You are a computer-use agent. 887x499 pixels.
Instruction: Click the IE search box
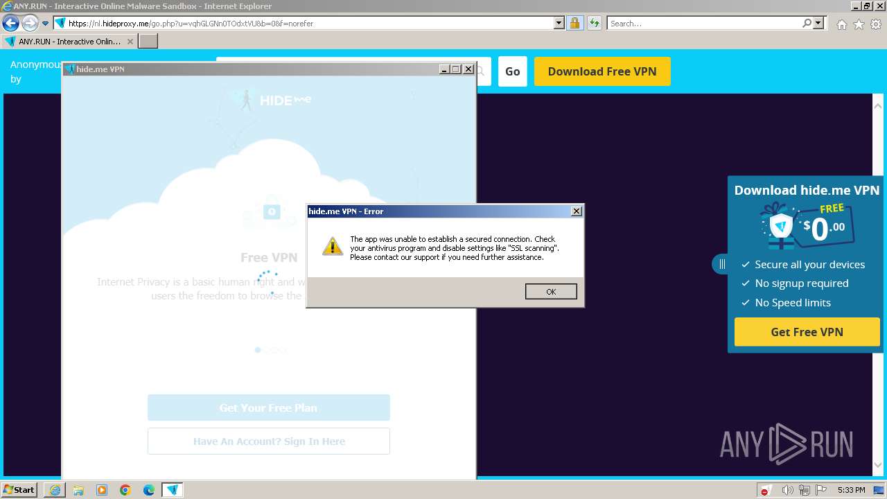point(704,23)
